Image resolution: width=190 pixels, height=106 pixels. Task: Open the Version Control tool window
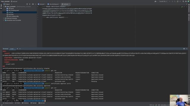coord(8,103)
